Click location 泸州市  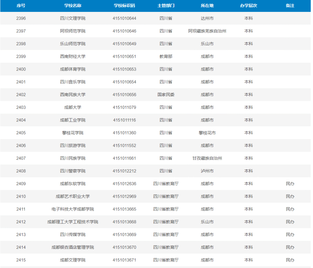(207, 171)
